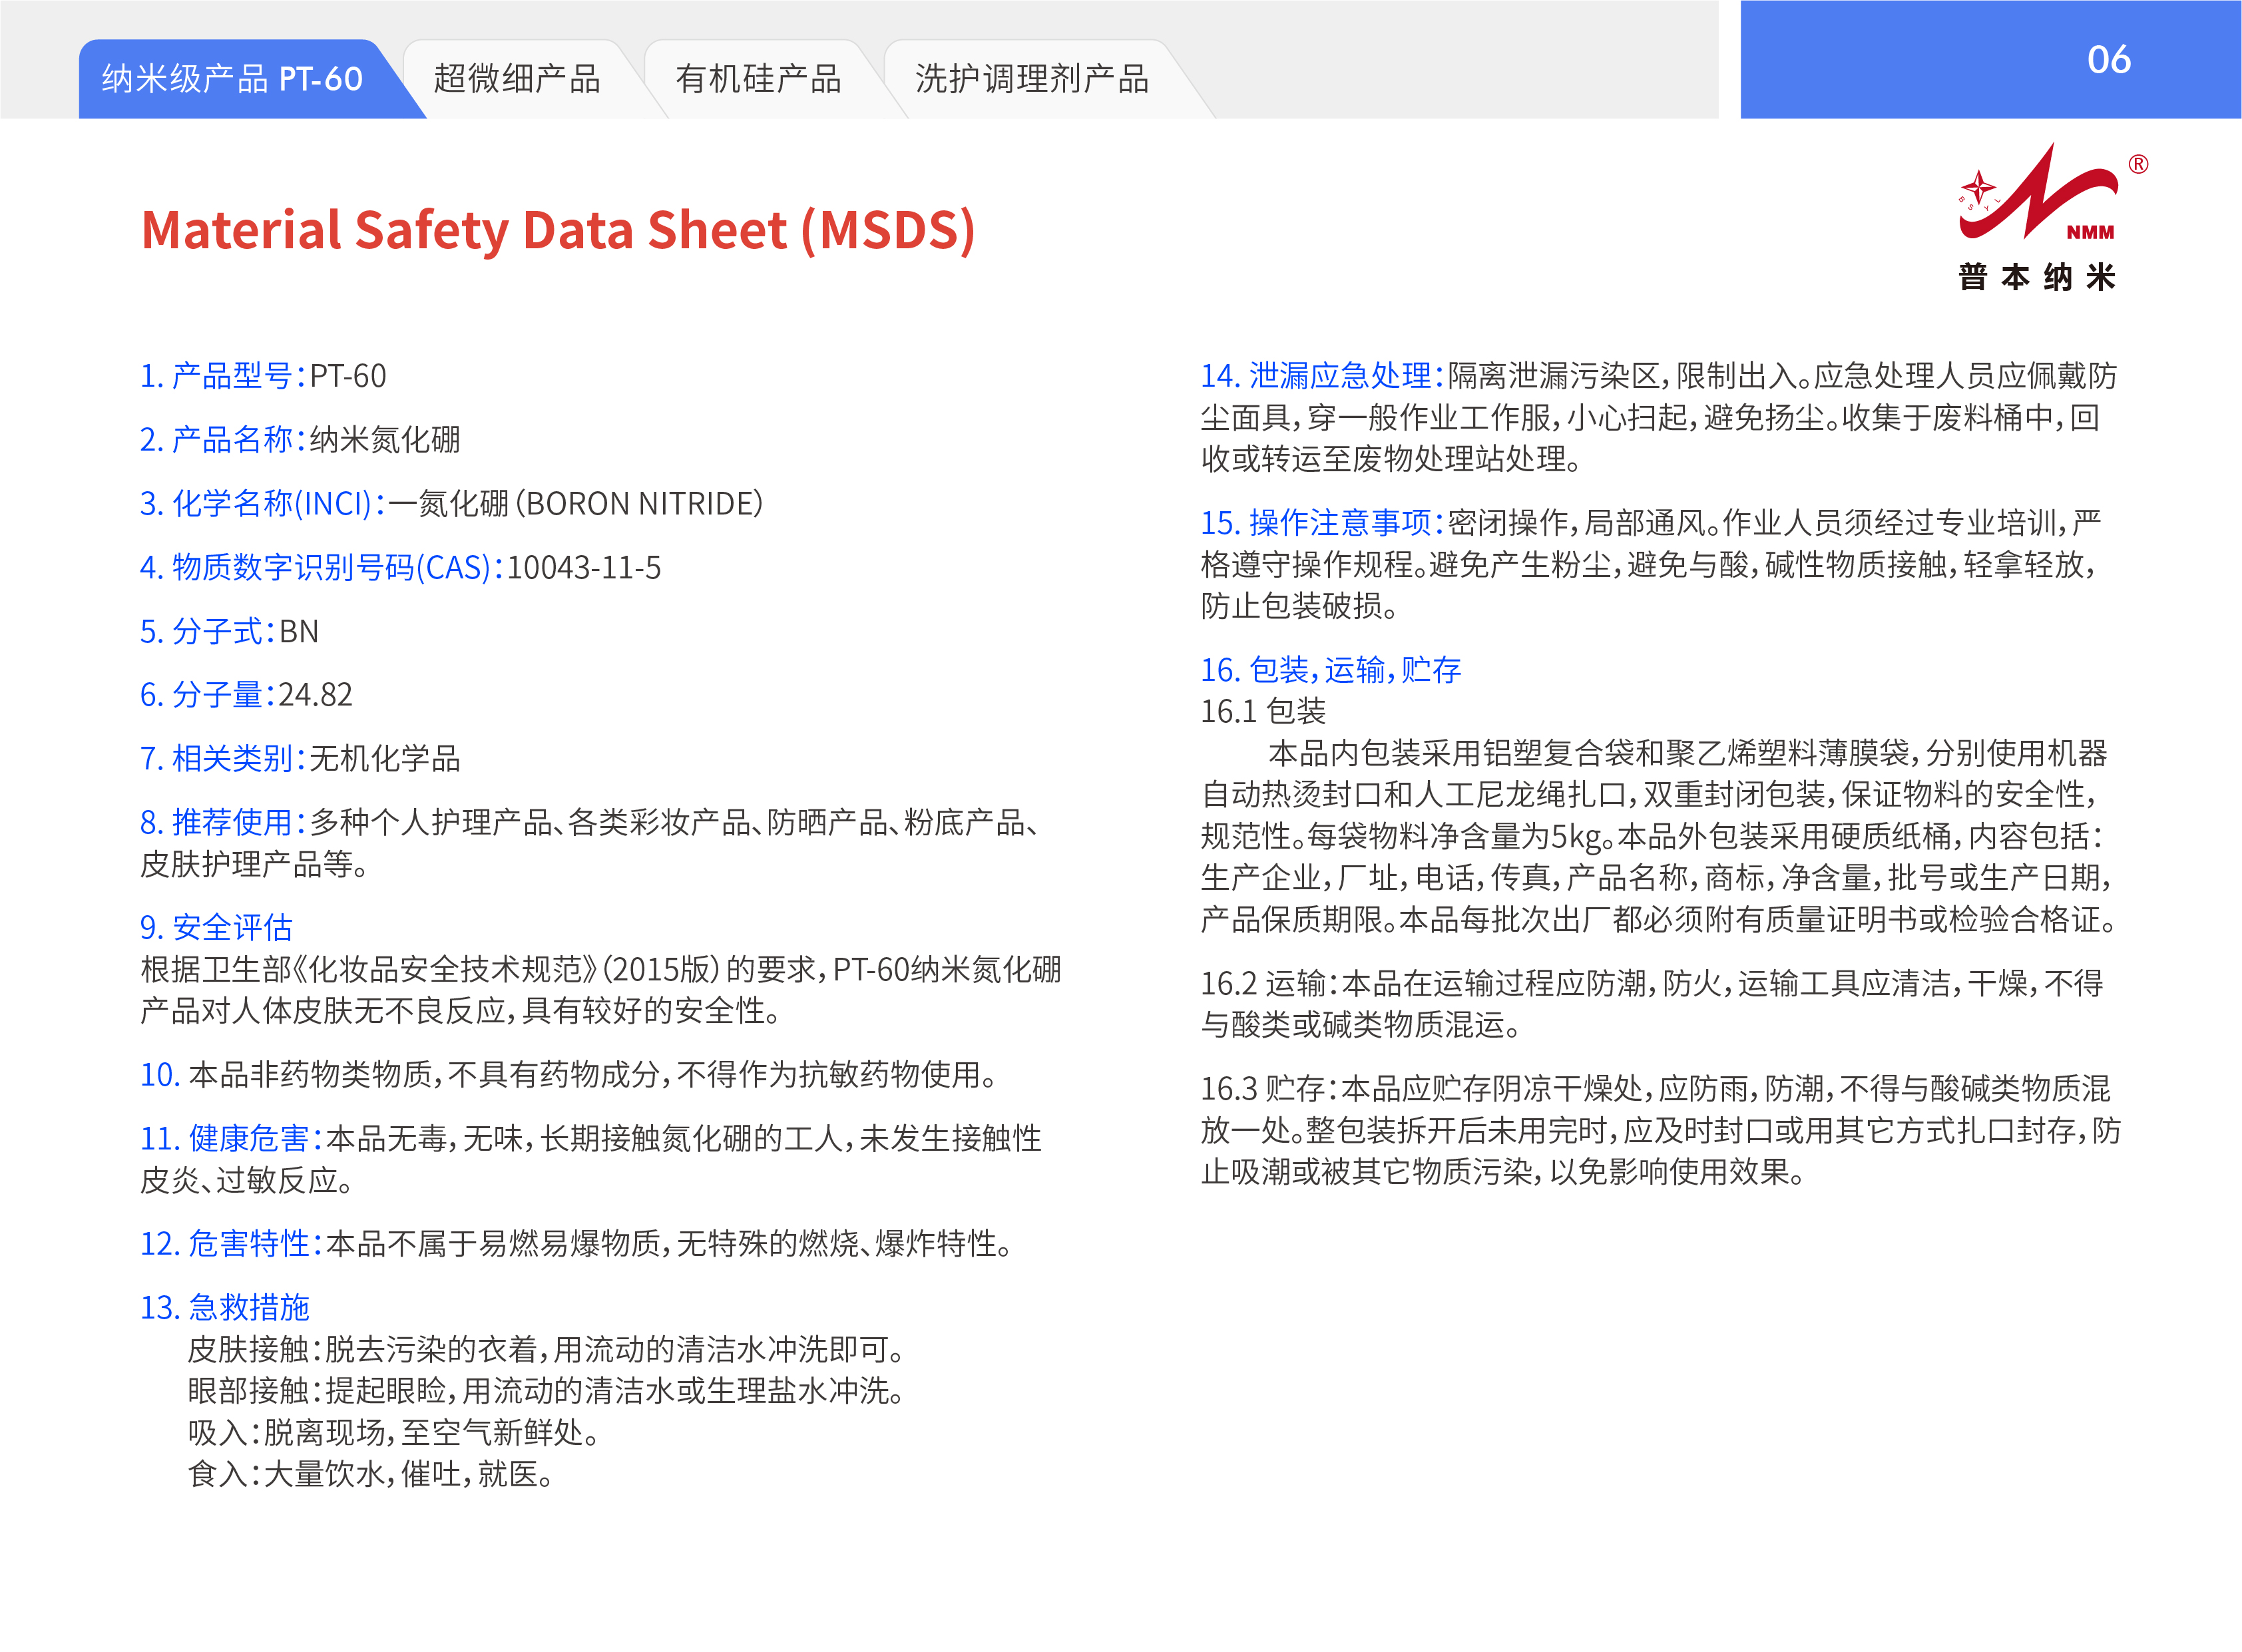Viewport: 2242px width, 1652px height.
Task: Click the 16. 包装, 运输, 贮存 heading
Action: [x=1330, y=669]
